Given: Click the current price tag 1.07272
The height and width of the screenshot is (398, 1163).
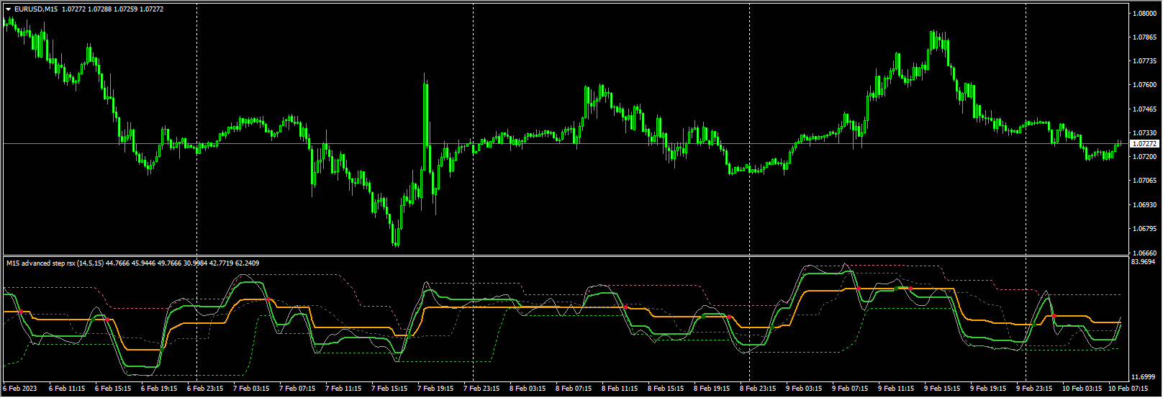Looking at the screenshot, I should tap(1144, 144).
